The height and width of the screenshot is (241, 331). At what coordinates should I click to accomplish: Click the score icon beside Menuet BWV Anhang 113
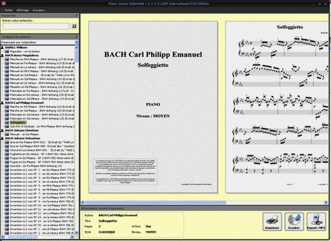(x=7, y=63)
